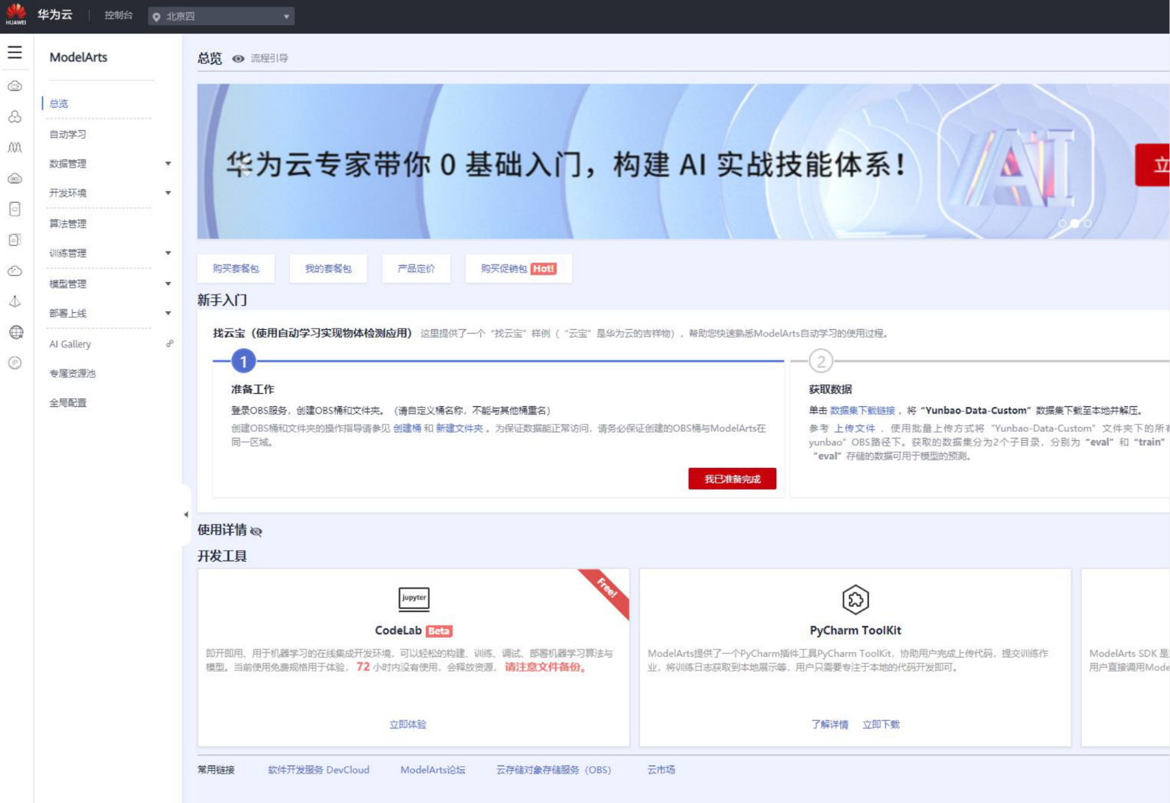
Task: Click the cloud icon below the wave-peaks icon
Action: click(15, 179)
